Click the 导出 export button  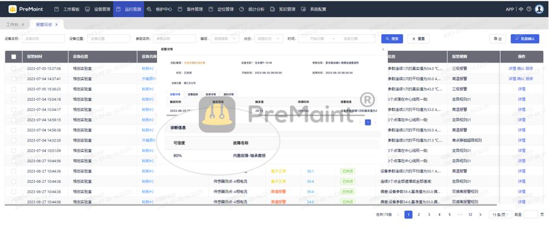[498, 39]
